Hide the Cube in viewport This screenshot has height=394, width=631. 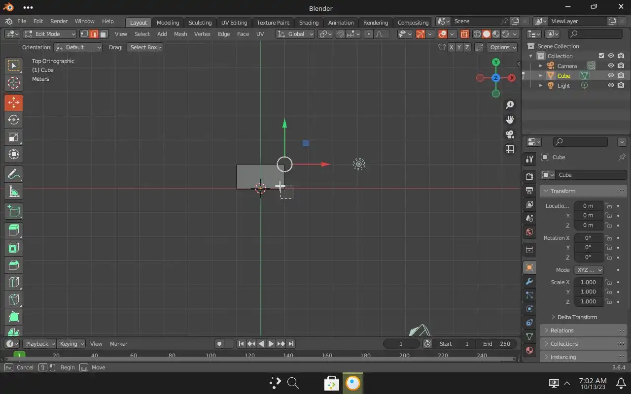pos(611,75)
